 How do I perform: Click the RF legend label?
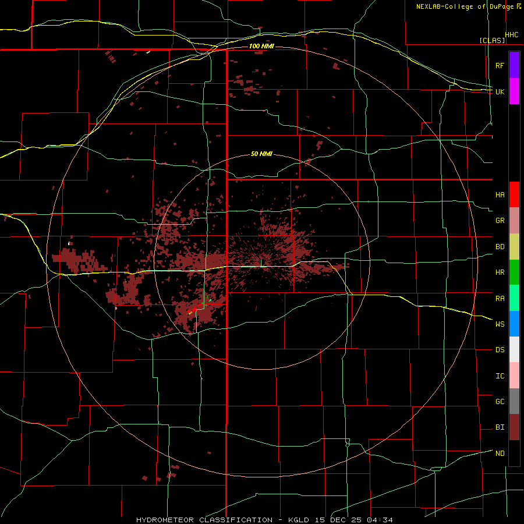500,65
